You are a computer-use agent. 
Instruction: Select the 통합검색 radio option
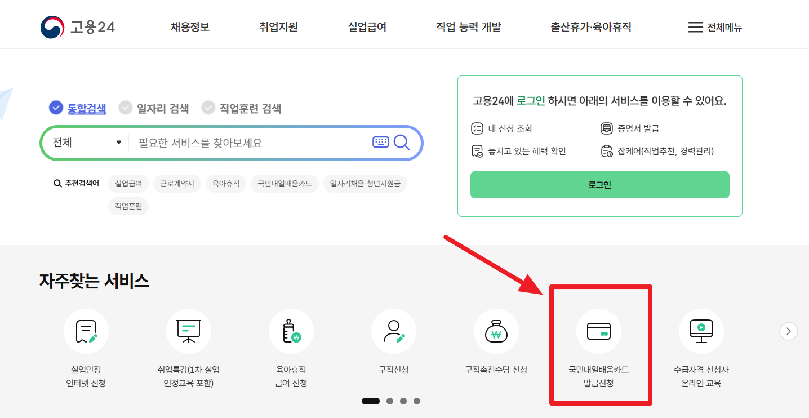click(78, 108)
